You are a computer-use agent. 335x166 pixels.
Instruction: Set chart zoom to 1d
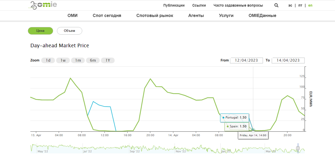[48, 60]
